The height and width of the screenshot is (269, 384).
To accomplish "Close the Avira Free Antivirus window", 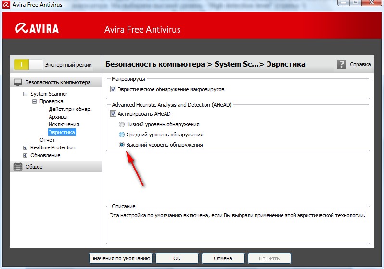I will 372,3.
